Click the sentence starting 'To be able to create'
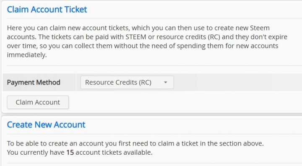The height and width of the screenshot is (166, 302). coord(135,143)
